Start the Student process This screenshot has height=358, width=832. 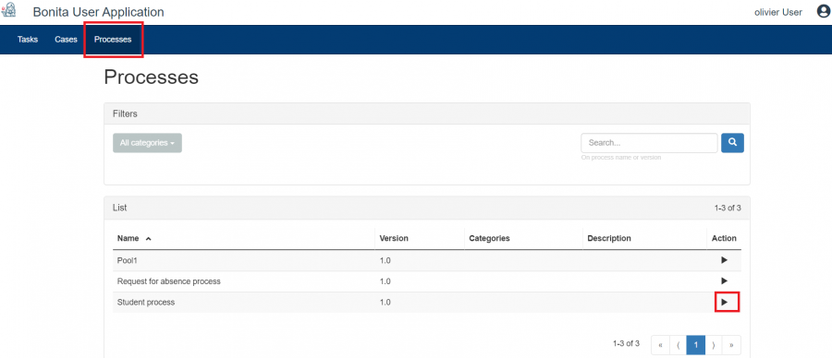tap(724, 302)
